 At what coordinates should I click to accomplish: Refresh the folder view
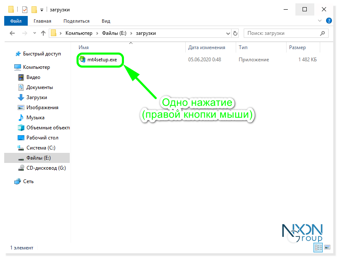[235, 33]
